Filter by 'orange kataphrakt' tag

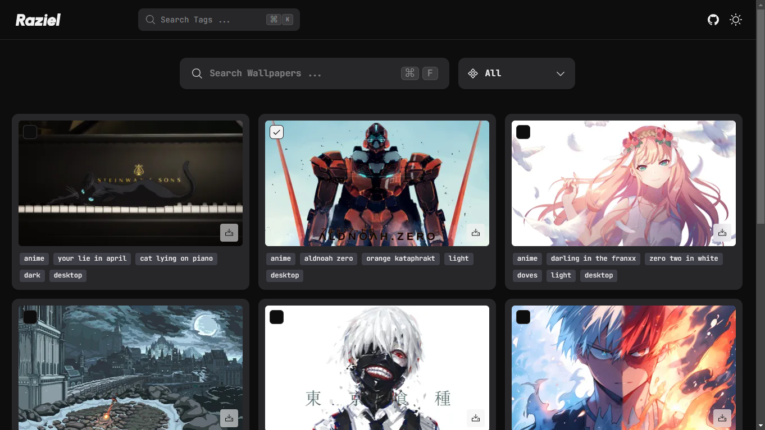pyautogui.click(x=400, y=258)
